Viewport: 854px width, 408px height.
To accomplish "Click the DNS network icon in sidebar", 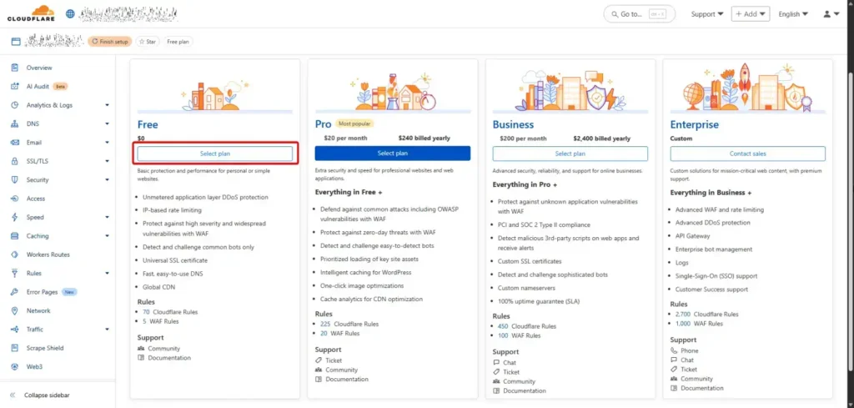I will pyautogui.click(x=15, y=123).
